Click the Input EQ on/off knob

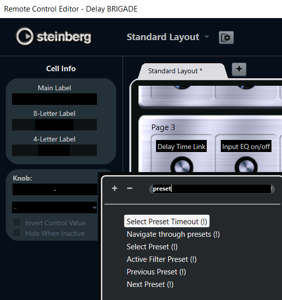pyautogui.click(x=246, y=165)
